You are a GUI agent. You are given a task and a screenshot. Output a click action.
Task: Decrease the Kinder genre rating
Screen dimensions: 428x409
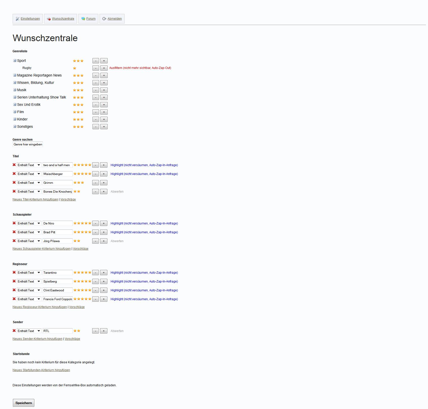[x=96, y=119]
